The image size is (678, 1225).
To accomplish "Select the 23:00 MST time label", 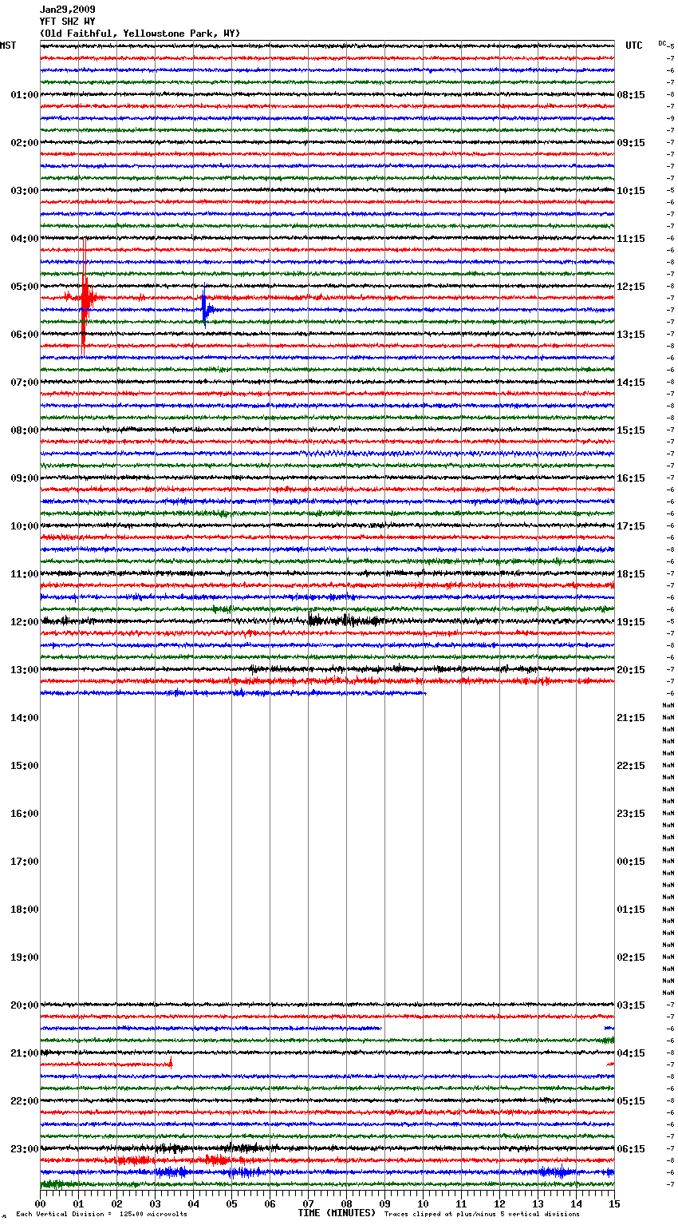I will point(25,1149).
